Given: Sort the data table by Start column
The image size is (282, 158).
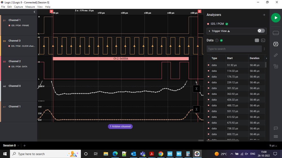Looking at the screenshot, I should pos(230,58).
